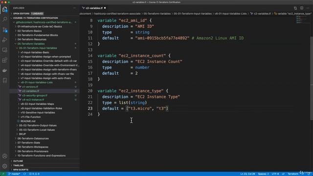Open the Run and Debug view
The width and height of the screenshot is (313, 176).
tap(4, 40)
